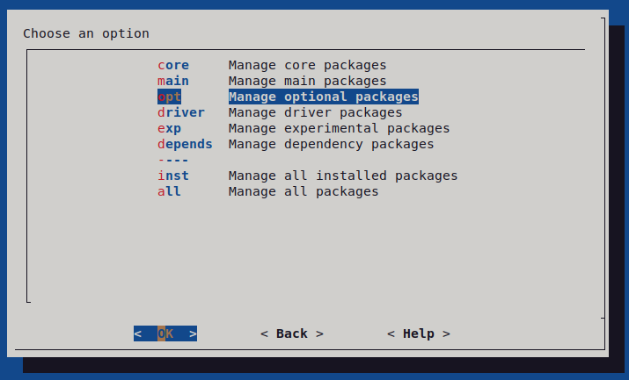Go back with the Back button
Viewport: 629px width, 380px height.
292,333
